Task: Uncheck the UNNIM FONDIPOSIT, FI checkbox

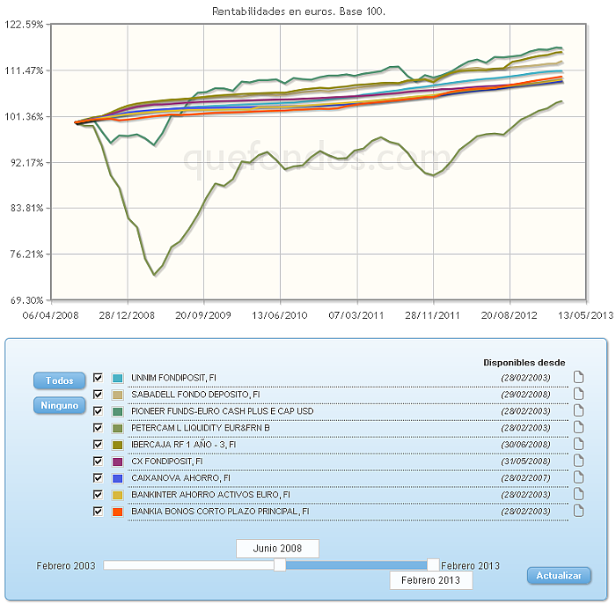Action: coord(98,378)
